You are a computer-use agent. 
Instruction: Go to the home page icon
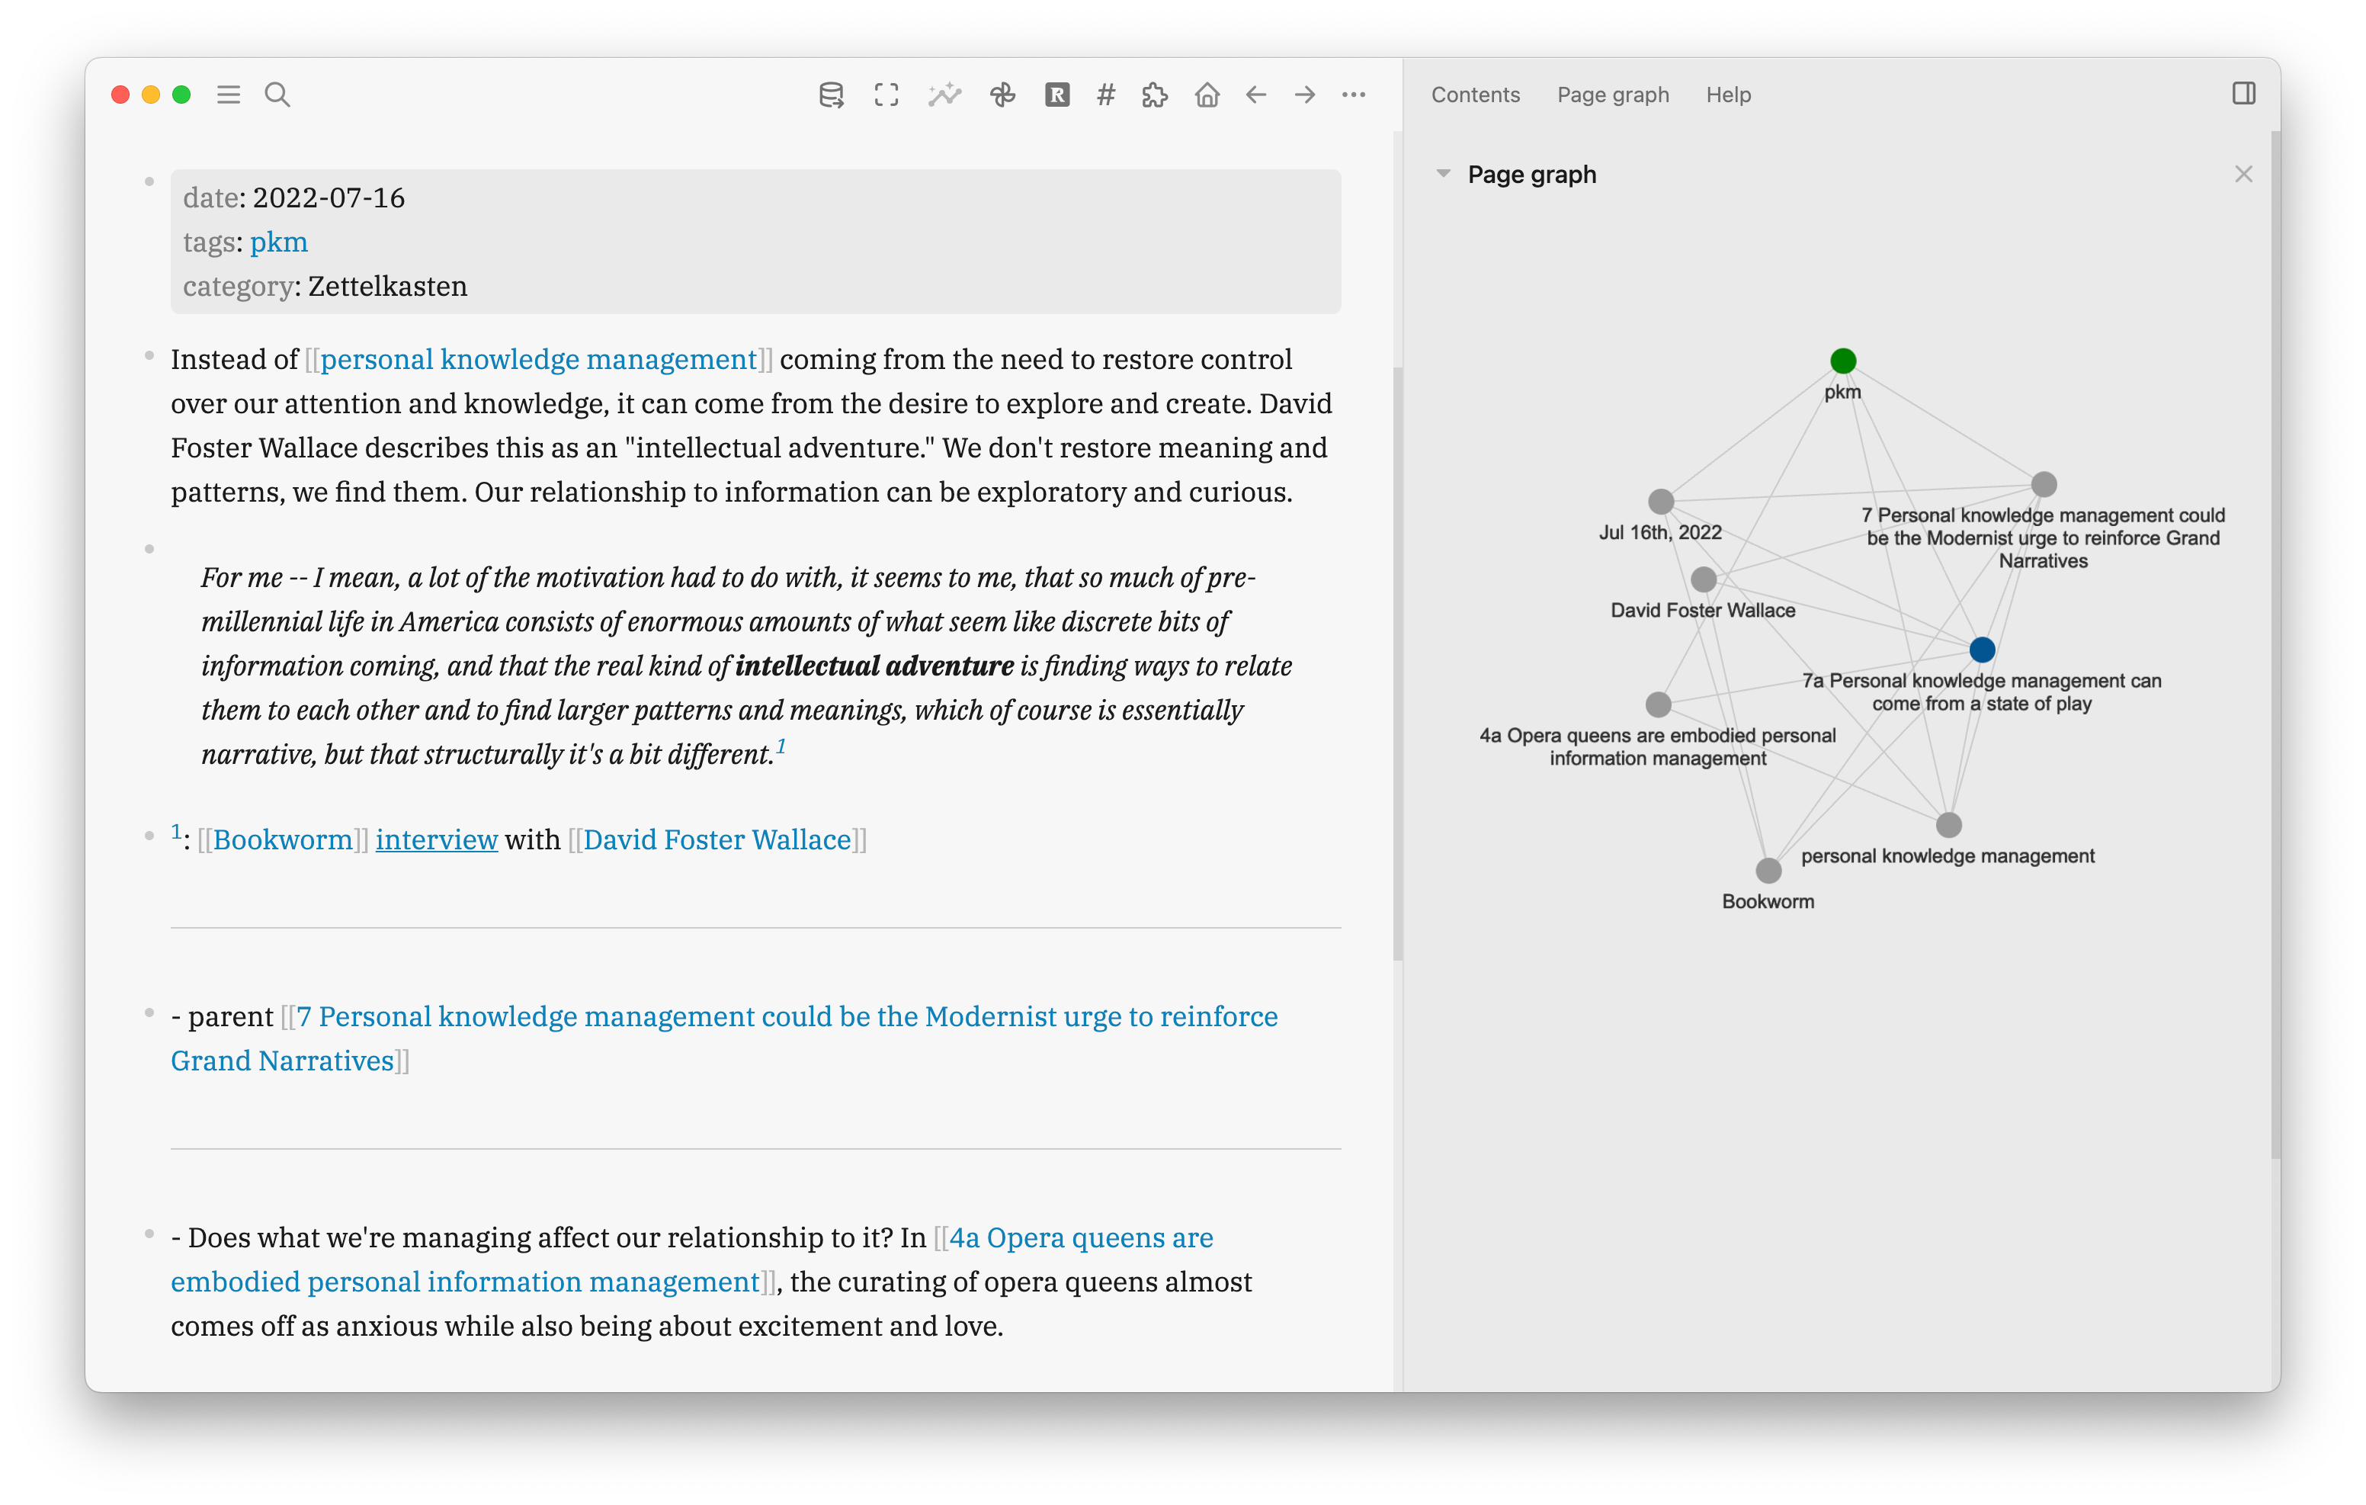coord(1207,95)
